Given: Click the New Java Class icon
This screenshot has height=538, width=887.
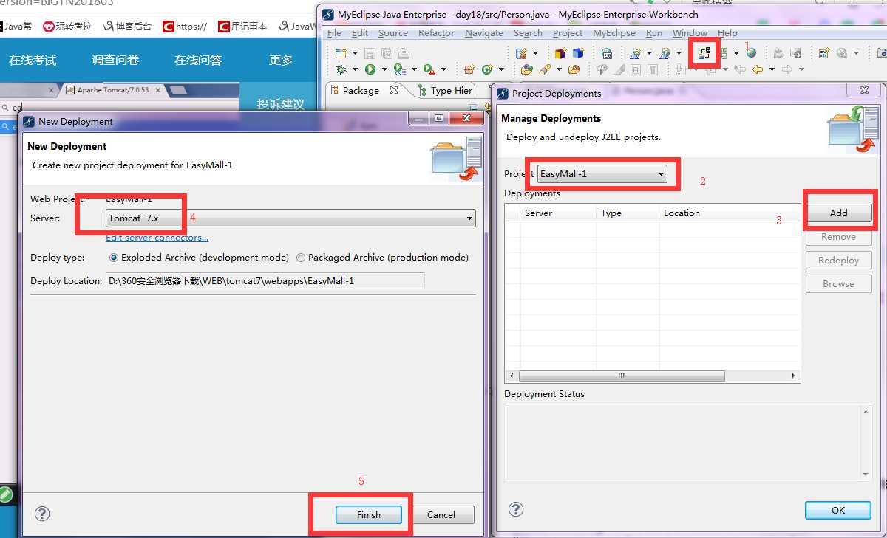Looking at the screenshot, I should (x=487, y=69).
